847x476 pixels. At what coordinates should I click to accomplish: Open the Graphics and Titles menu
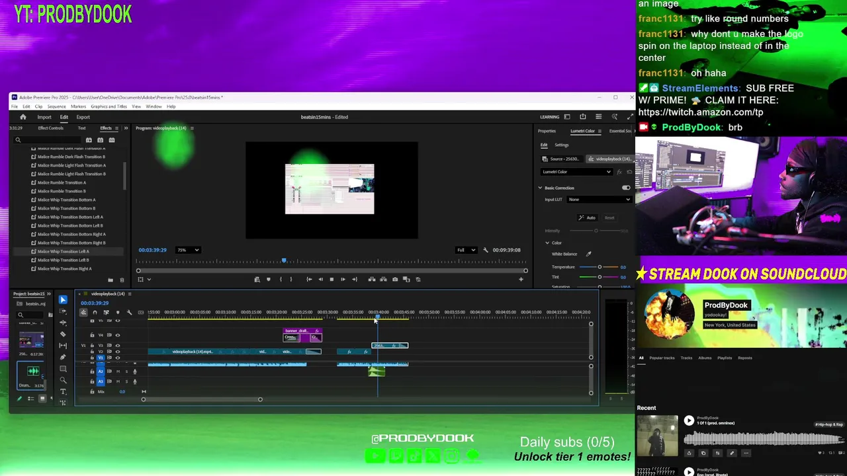click(x=109, y=106)
